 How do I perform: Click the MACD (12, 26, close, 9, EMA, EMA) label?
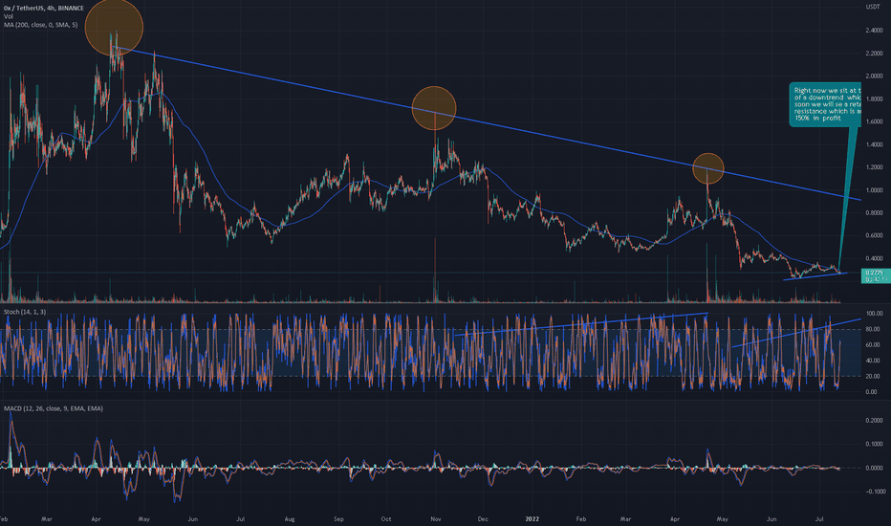pyautogui.click(x=54, y=408)
